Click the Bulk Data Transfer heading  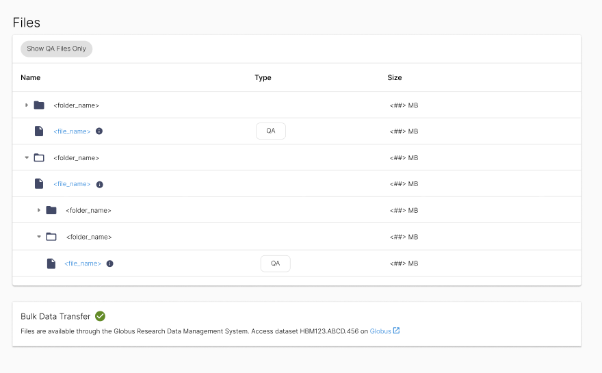tap(55, 316)
